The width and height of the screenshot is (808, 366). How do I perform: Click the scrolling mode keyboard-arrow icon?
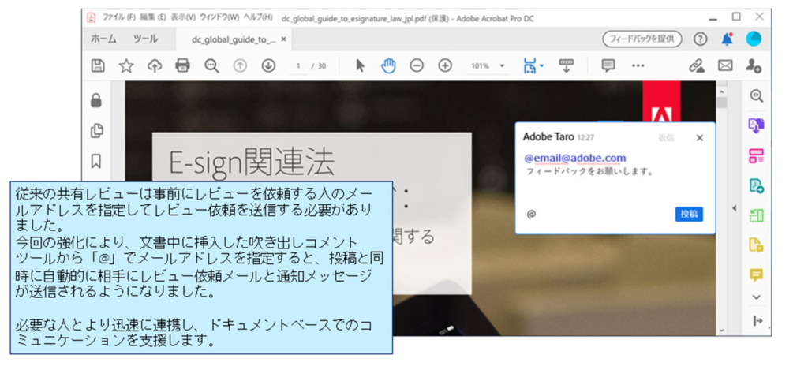(x=567, y=65)
